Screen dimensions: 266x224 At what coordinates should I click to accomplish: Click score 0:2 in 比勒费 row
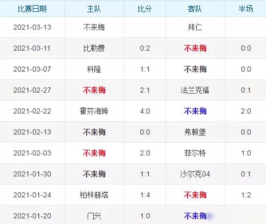[145, 48]
